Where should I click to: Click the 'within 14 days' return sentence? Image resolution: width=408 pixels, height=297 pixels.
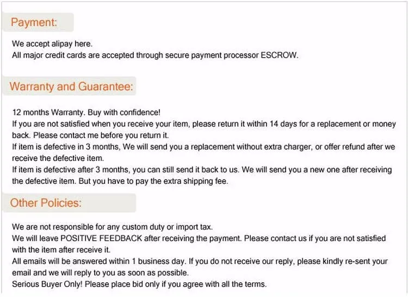coord(204,124)
